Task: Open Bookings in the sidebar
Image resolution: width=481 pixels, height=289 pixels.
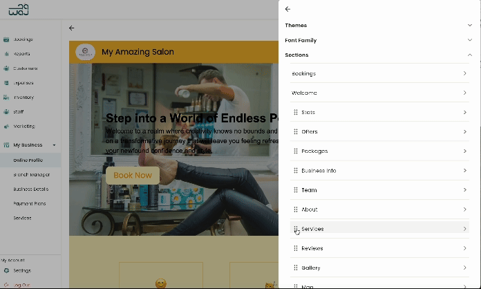Action: coord(23,39)
